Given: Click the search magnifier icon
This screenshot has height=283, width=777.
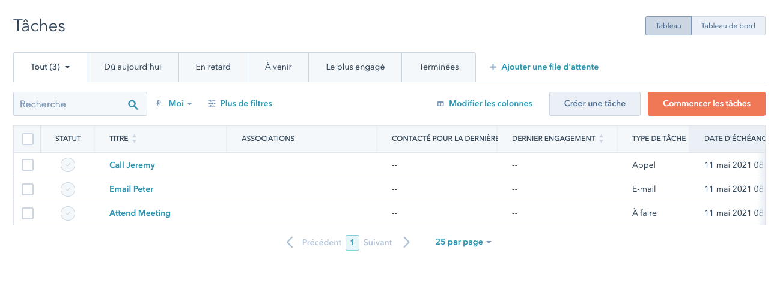Looking at the screenshot, I should click(133, 104).
